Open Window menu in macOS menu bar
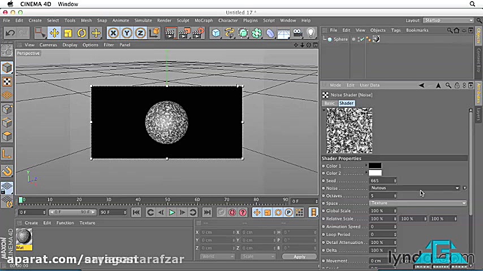Viewport: 483px width, 271px height. pyautogui.click(x=68, y=4)
